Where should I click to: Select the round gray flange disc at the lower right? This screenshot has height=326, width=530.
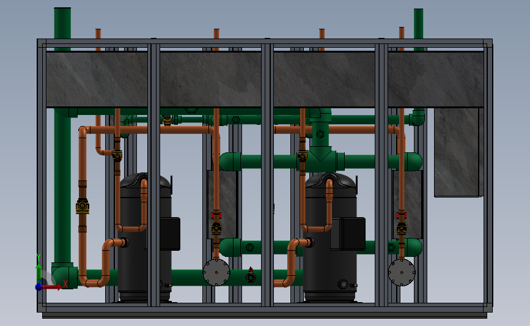point(402,272)
